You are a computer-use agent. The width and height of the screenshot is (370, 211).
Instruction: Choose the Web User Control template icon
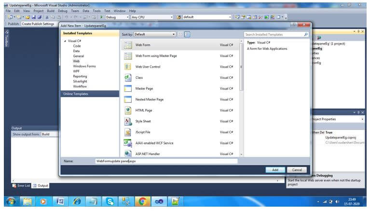tap(128, 67)
